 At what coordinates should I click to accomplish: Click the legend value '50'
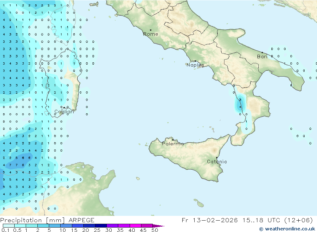[x=155, y=230]
